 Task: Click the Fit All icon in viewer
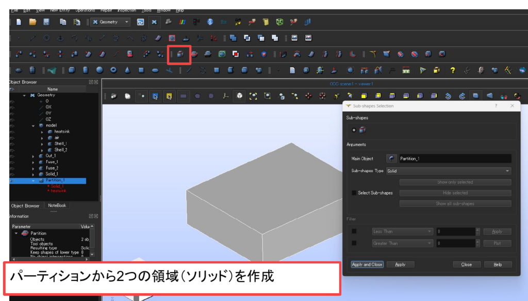[253, 96]
